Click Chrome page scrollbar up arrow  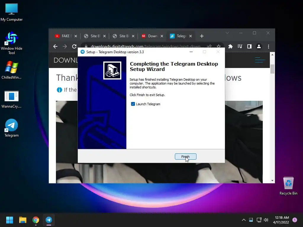pyautogui.click(x=272, y=55)
